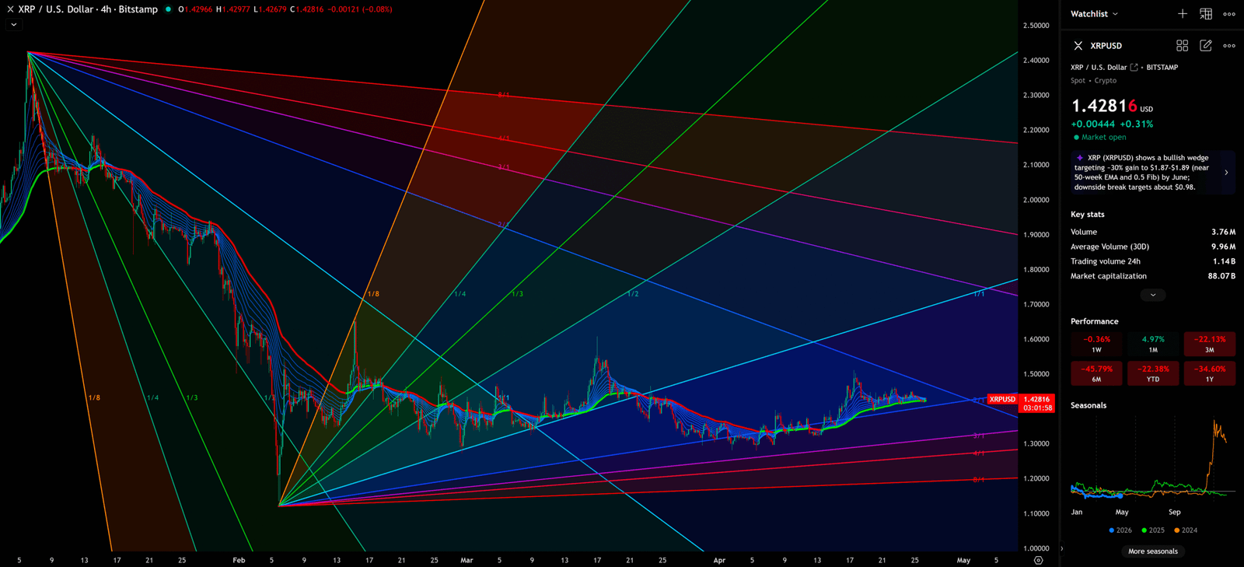The width and height of the screenshot is (1244, 567).
Task: Expand more key stats with the chevron
Action: 1153,296
